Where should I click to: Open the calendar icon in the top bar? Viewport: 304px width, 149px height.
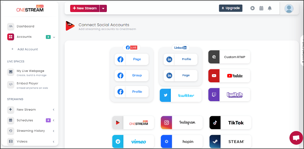pyautogui.click(x=261, y=8)
